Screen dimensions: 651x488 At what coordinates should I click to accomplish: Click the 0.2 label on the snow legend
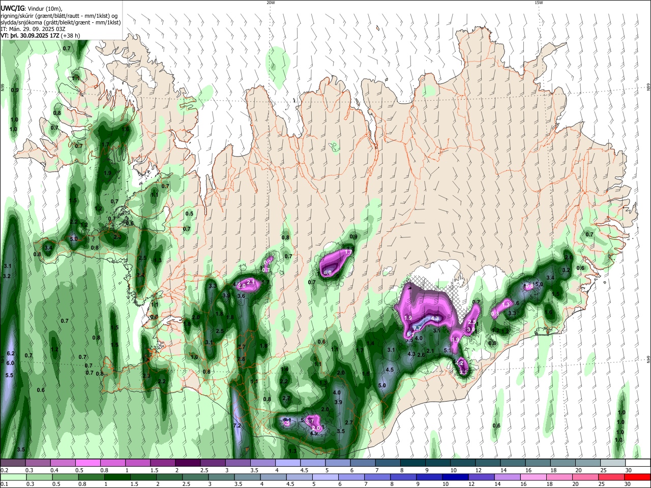pyautogui.click(x=4, y=470)
